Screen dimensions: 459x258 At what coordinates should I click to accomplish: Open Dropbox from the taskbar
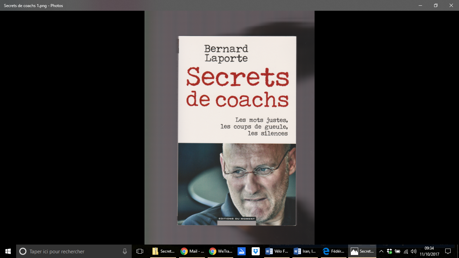tap(256, 251)
